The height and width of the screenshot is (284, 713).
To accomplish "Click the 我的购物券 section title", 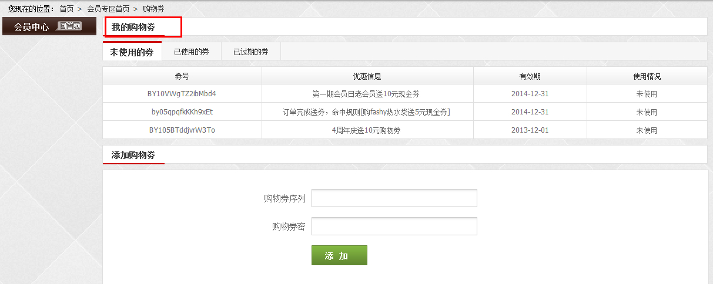I will pyautogui.click(x=133, y=27).
